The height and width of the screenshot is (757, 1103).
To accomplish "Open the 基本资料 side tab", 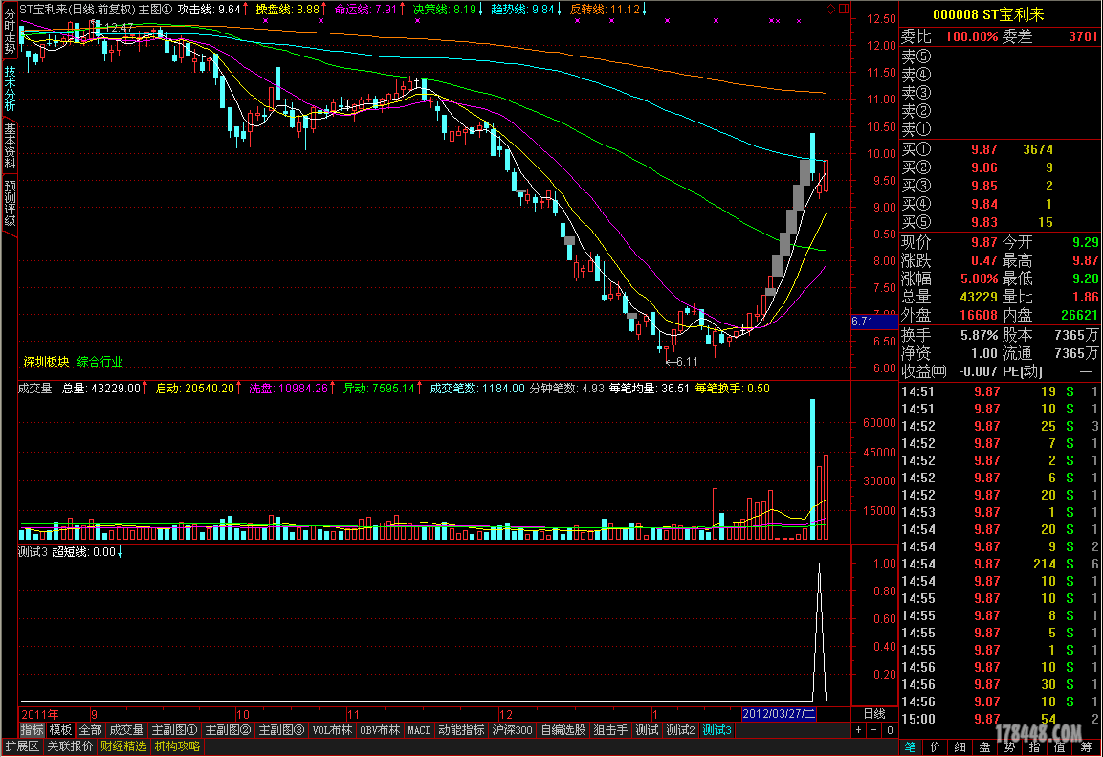I will tap(10, 145).
